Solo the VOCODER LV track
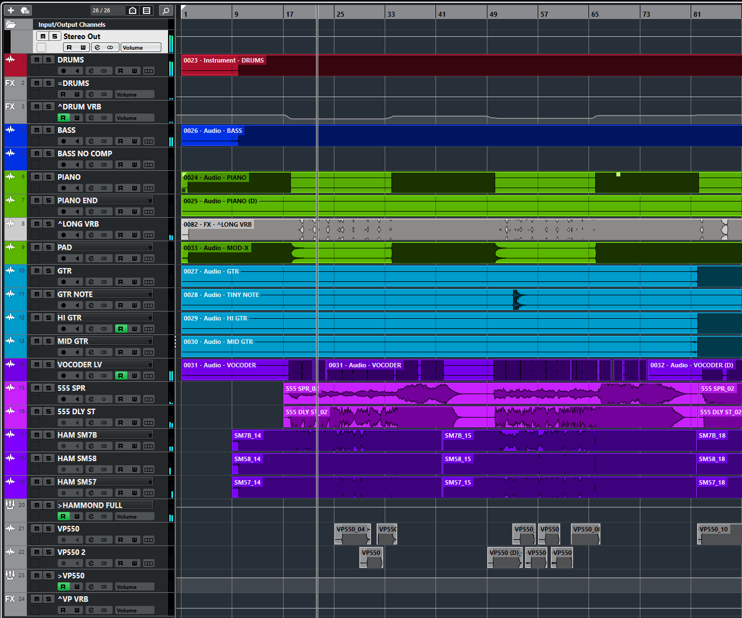Screen dimensions: 742x618 click(x=49, y=365)
